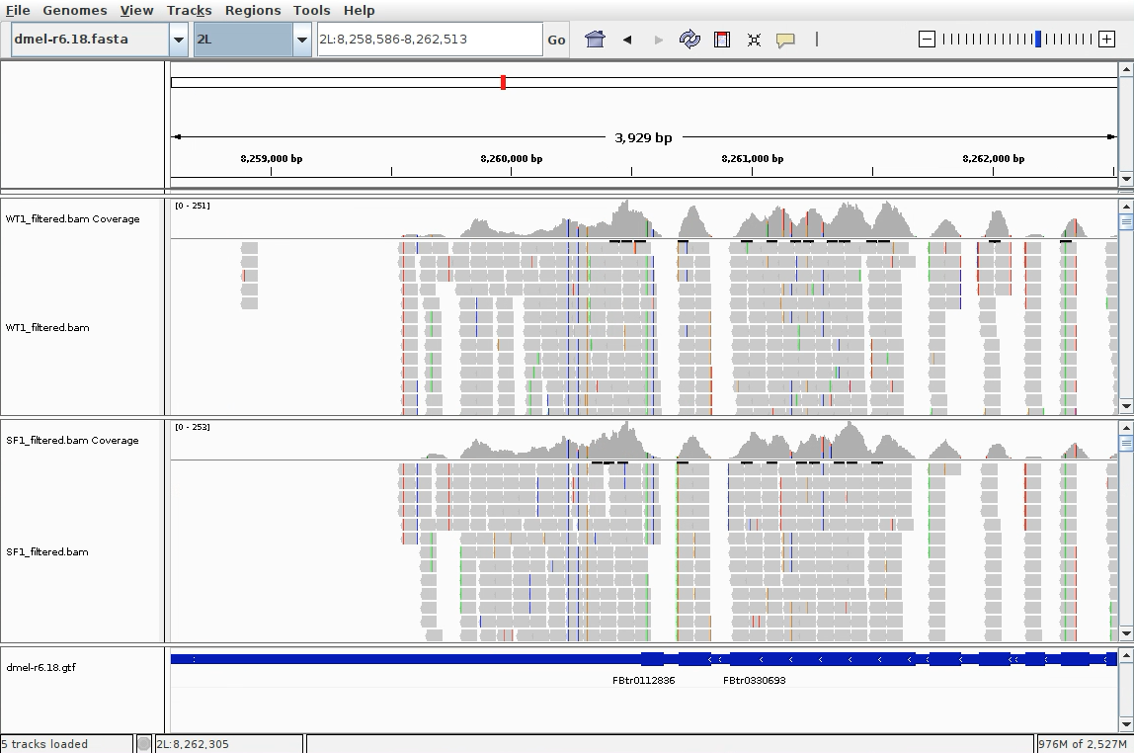Click the down arrow on WT1_filtered.bam scrollbar
The height and width of the screenshot is (753, 1134).
pos(1126,405)
